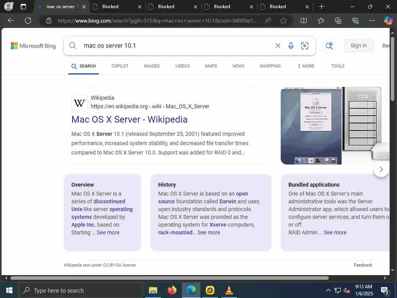Open the Copilot sidebar icon
397x298 pixels.
pos(388,21)
